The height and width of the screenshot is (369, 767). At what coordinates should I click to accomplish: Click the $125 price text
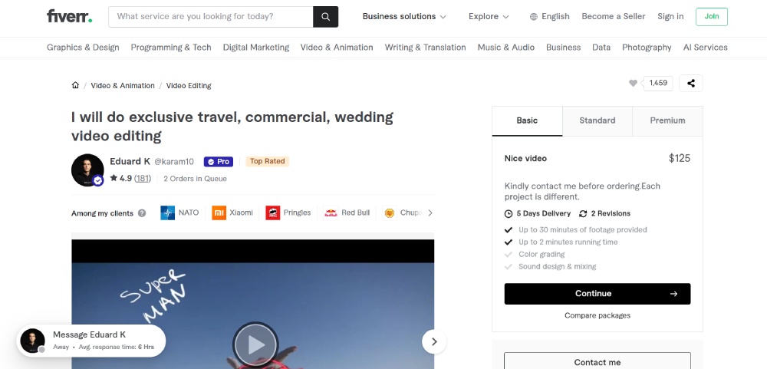[680, 158]
